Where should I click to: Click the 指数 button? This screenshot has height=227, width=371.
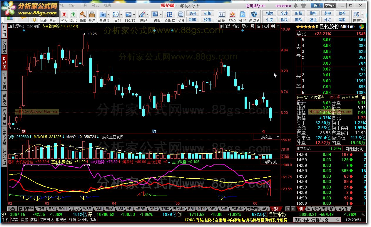point(270,14)
